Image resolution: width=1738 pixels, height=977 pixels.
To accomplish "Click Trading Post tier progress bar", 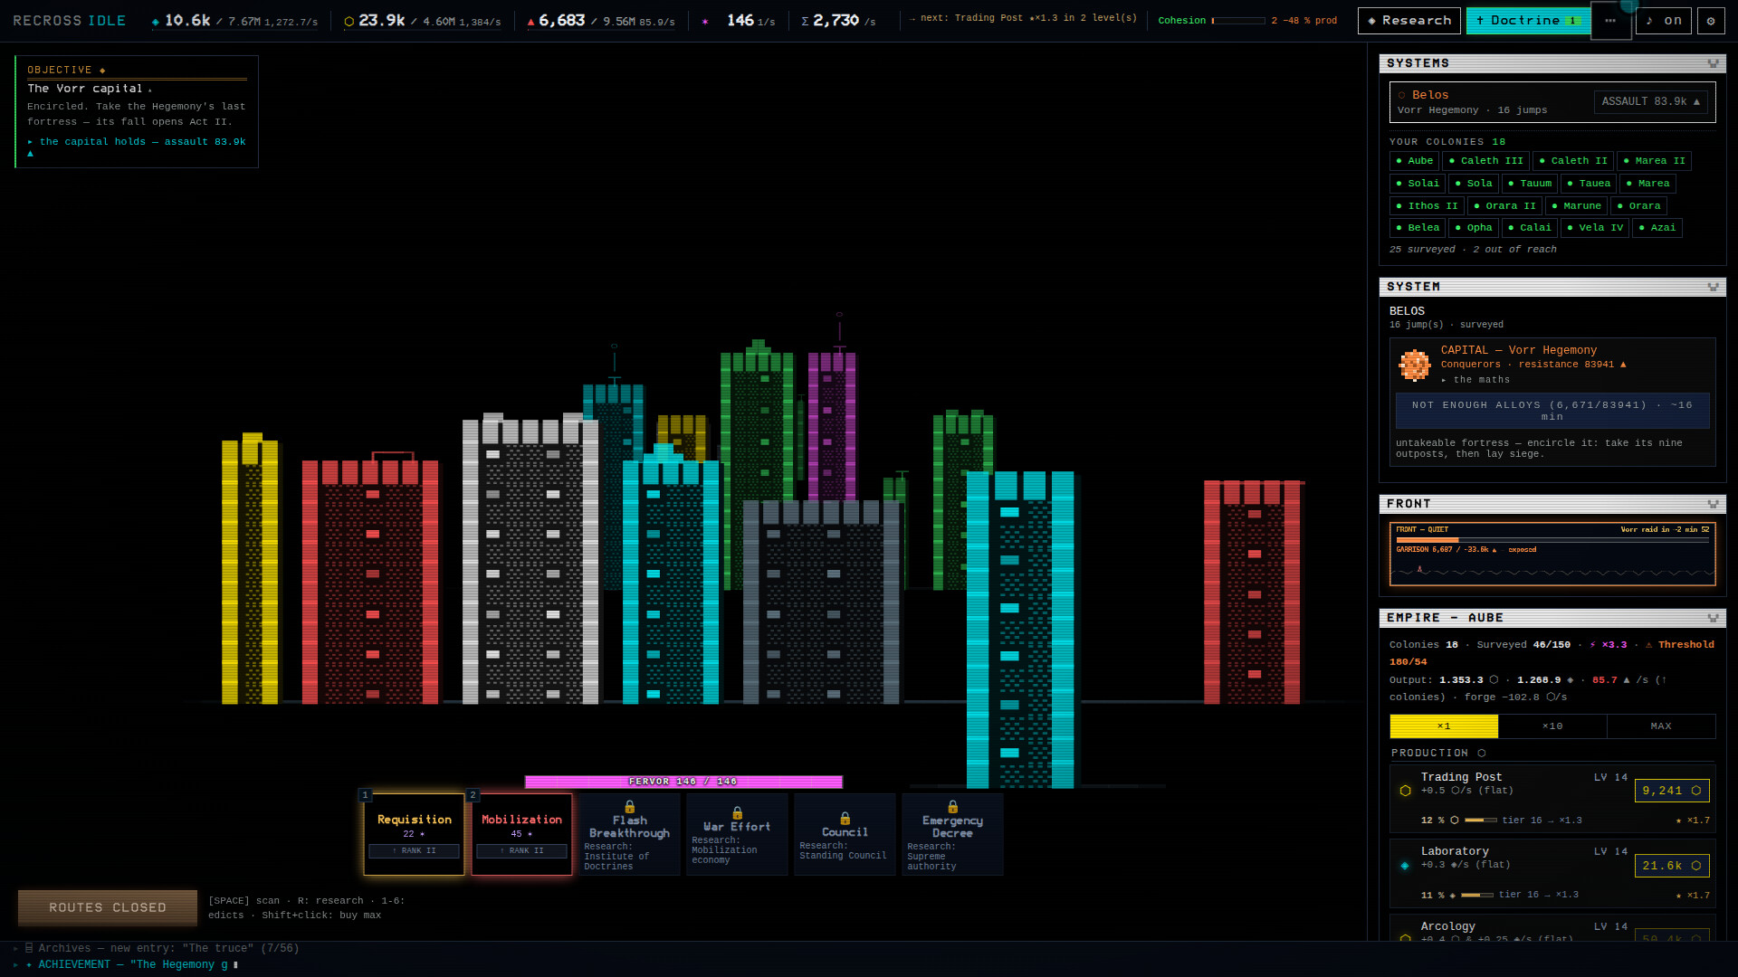I will [x=1480, y=820].
